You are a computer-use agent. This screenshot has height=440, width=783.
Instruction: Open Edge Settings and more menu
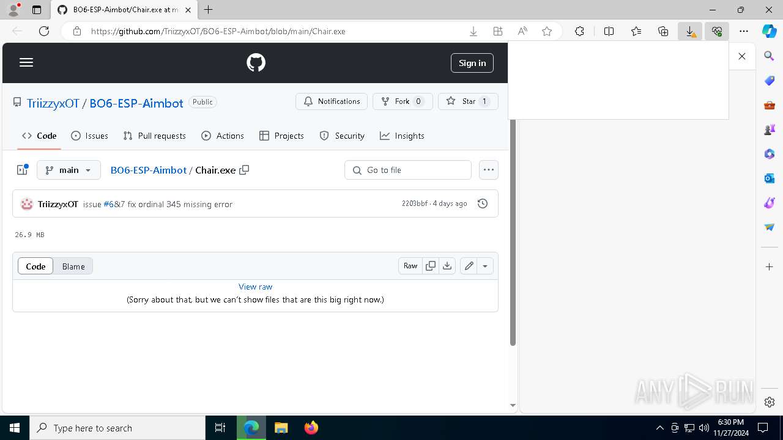[744, 31]
